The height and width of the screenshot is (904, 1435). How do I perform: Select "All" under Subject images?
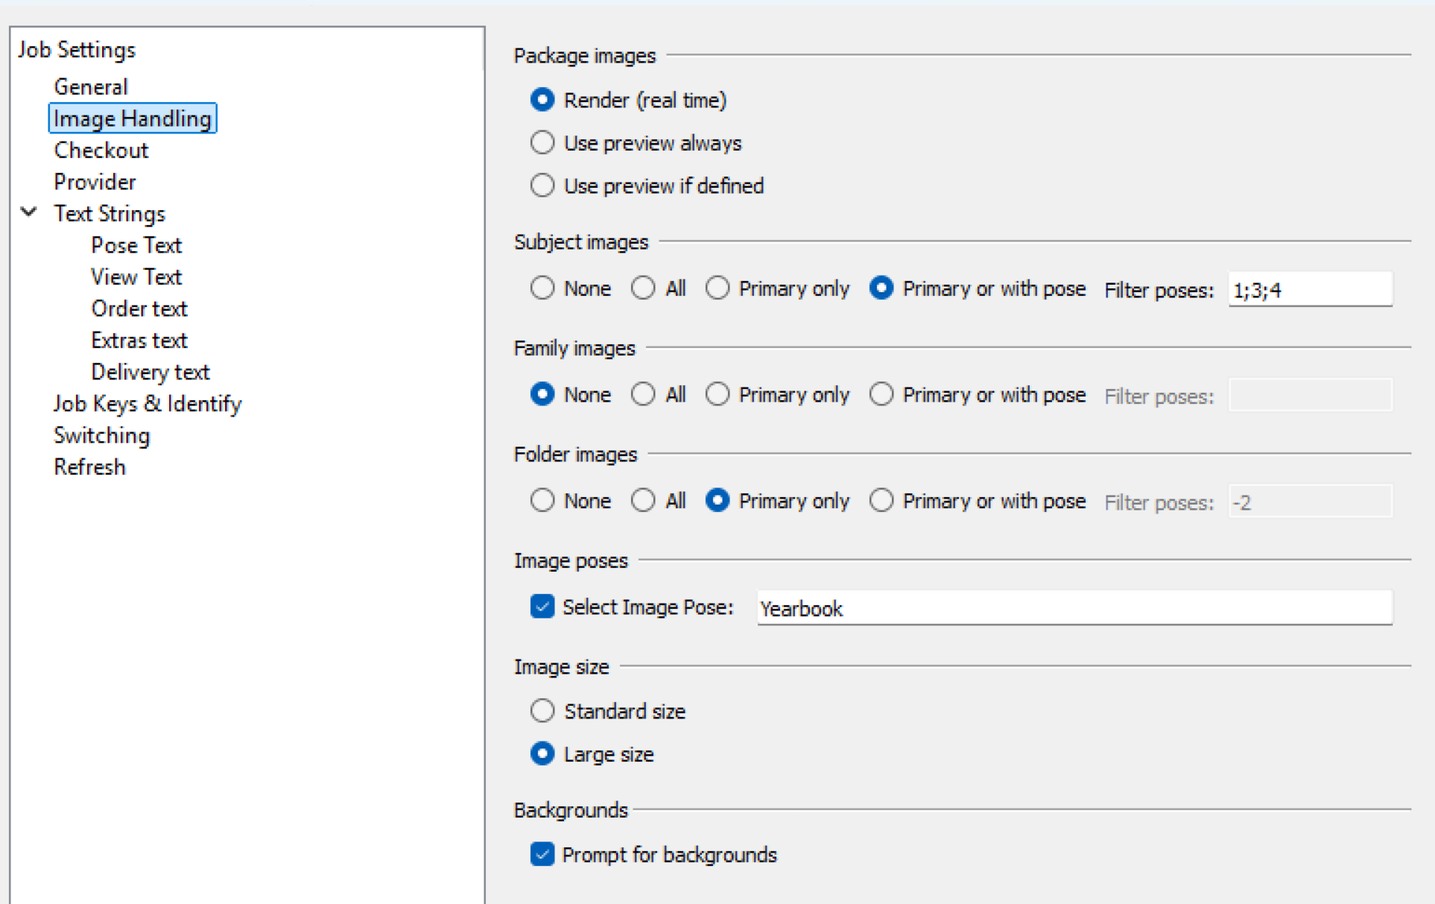(643, 288)
